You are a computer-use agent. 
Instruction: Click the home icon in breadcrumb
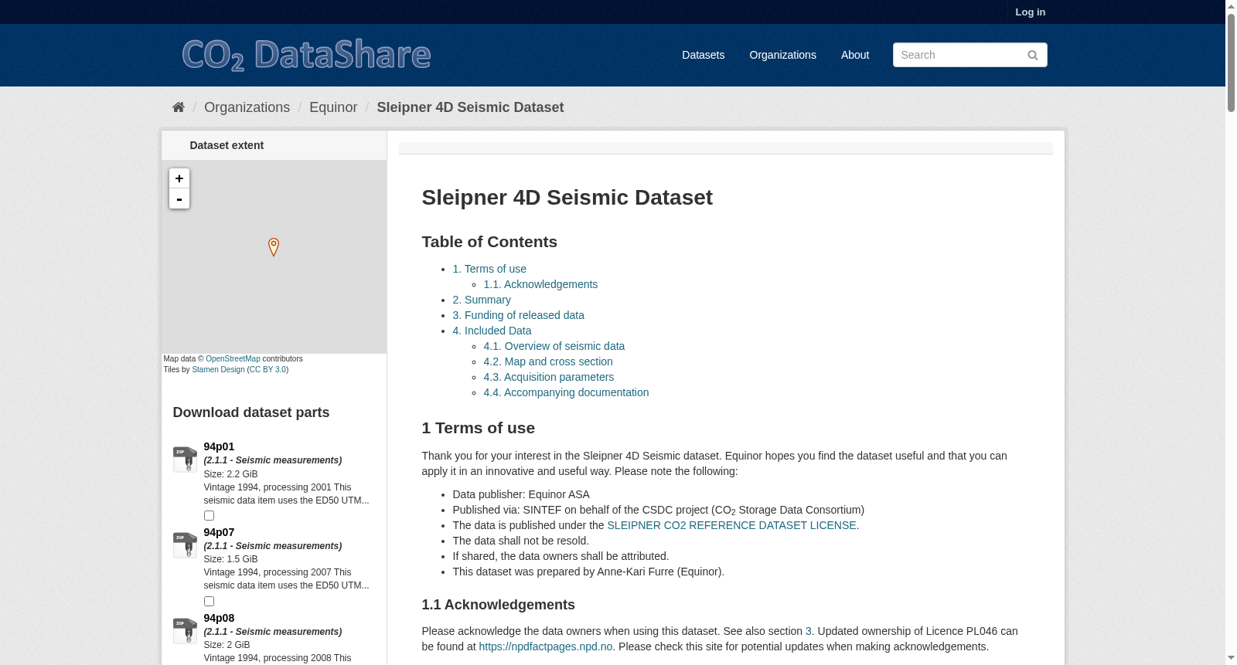179,107
